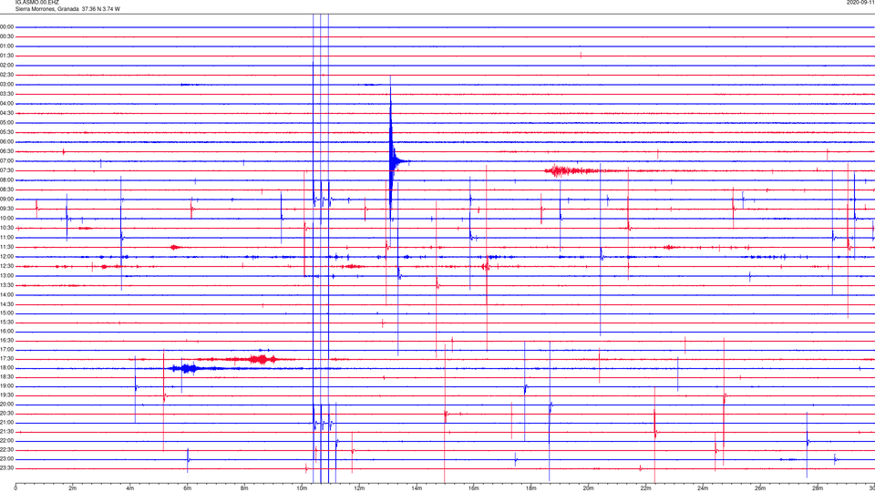Click the 12m minute axis label
Viewport: 875px width, 492px height.
(359, 488)
